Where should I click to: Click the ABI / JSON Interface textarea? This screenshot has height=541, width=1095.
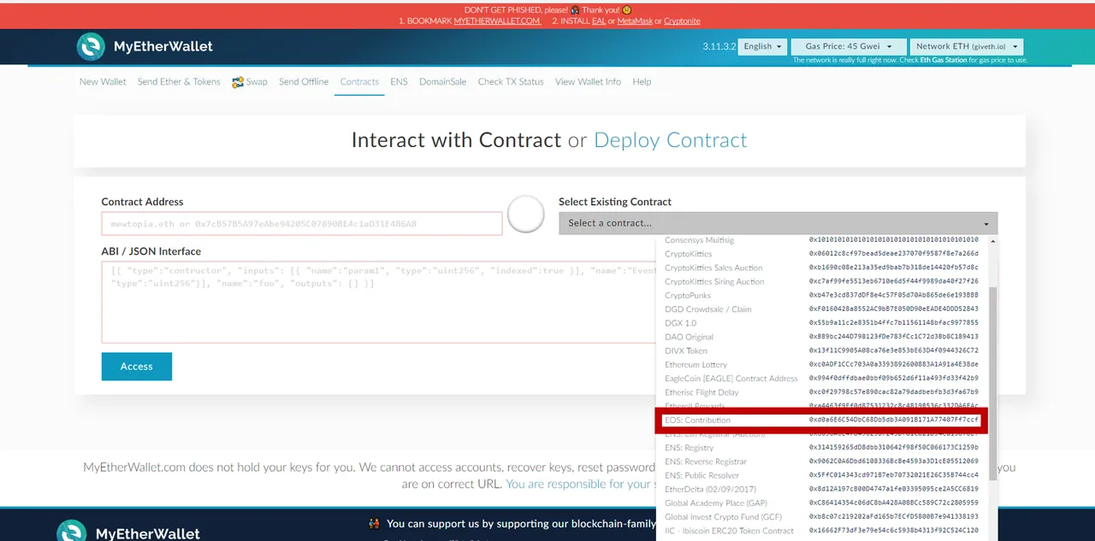(379, 303)
